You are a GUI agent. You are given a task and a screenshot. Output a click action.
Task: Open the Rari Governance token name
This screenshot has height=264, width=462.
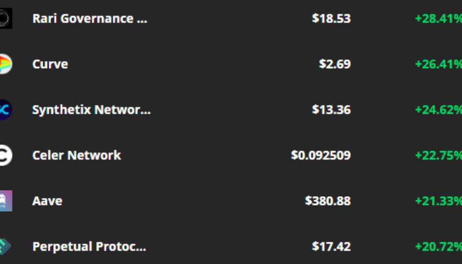(90, 18)
